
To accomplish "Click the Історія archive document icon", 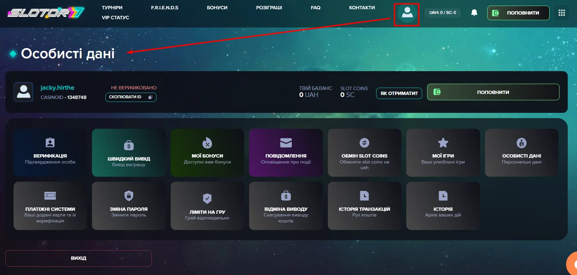I will click(x=443, y=196).
